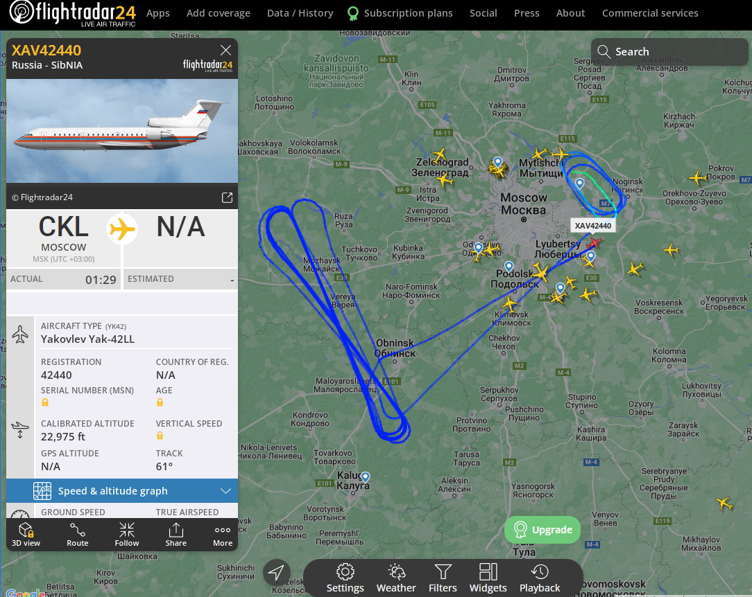752x597 pixels.
Task: Open the Data / History menu
Action: (x=300, y=13)
